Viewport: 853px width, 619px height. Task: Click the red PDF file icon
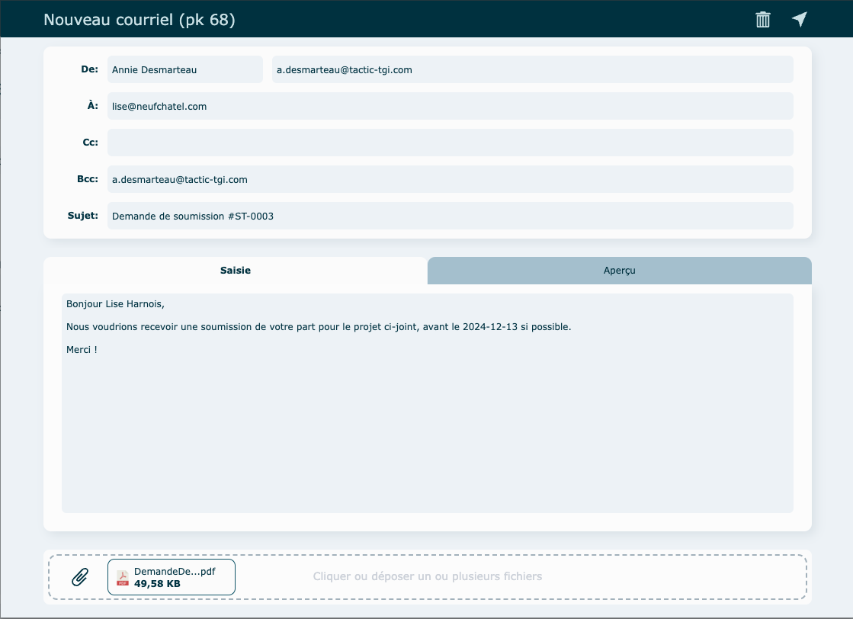[122, 578]
